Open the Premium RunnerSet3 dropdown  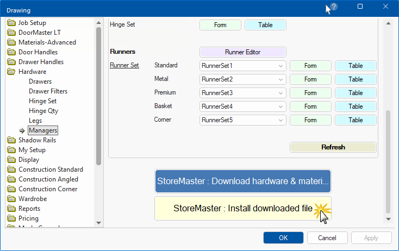280,93
